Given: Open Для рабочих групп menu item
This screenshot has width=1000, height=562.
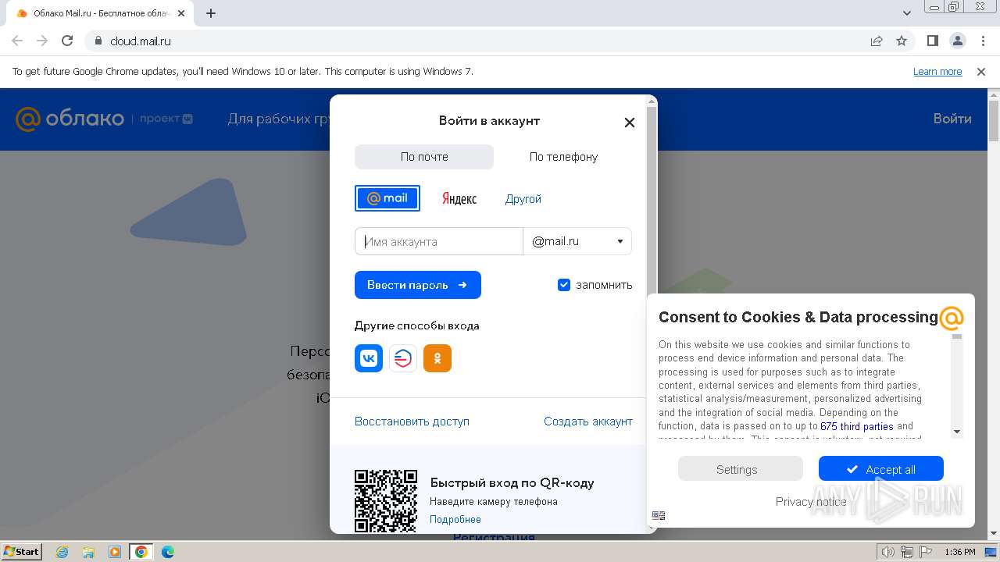Looking at the screenshot, I should 278,119.
